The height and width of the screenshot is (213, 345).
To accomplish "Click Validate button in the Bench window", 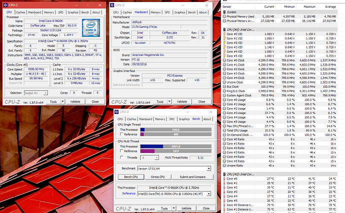I will (186, 208).
